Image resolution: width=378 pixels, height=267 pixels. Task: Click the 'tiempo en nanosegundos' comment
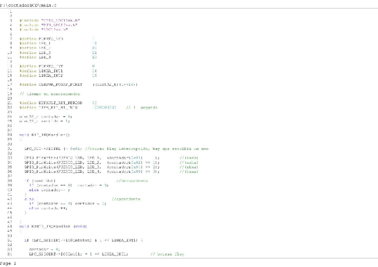point(50,94)
